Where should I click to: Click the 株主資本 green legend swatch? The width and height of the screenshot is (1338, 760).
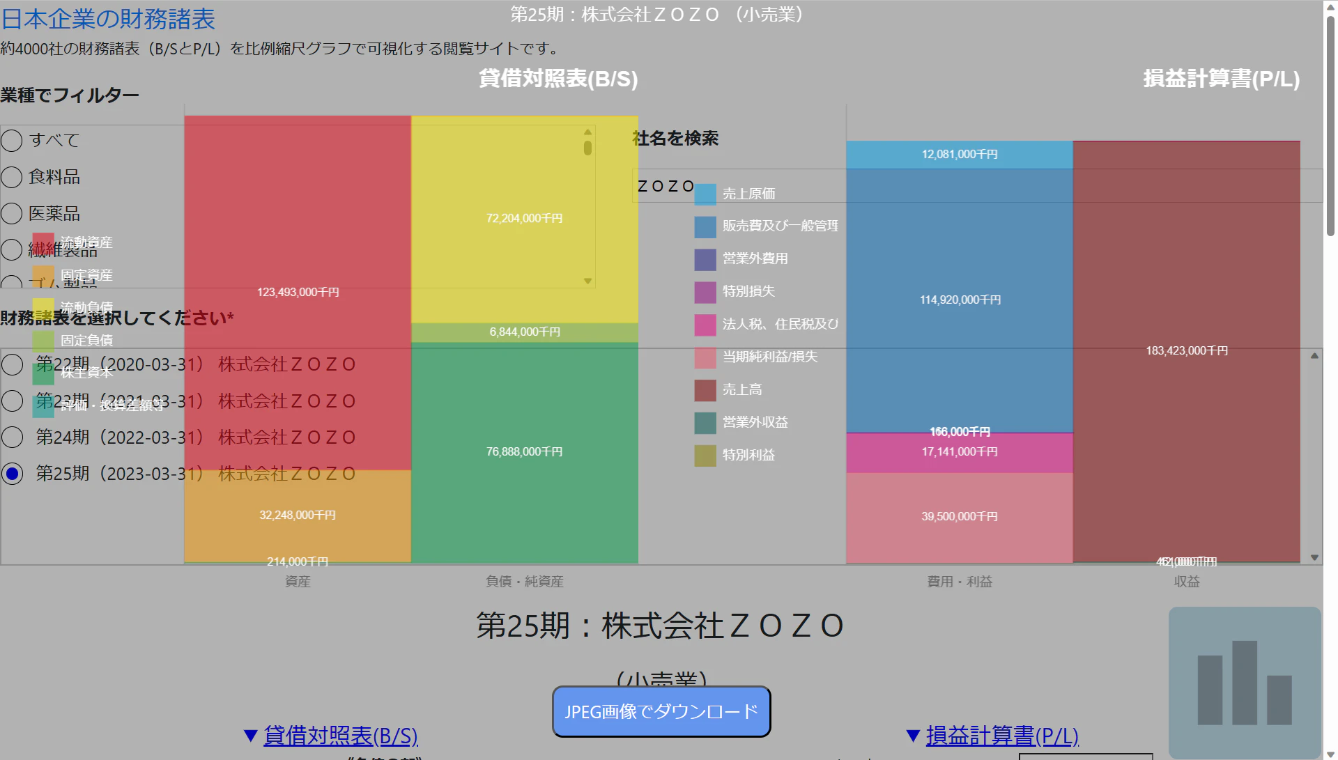click(x=43, y=373)
